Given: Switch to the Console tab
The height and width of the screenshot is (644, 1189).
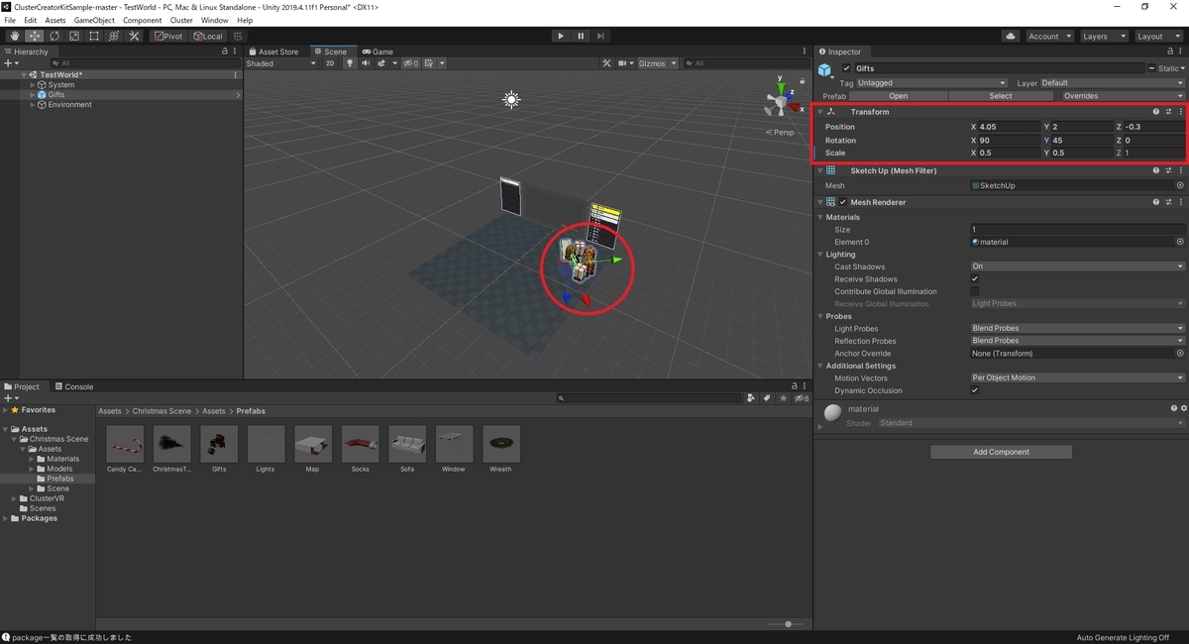Looking at the screenshot, I should [74, 386].
